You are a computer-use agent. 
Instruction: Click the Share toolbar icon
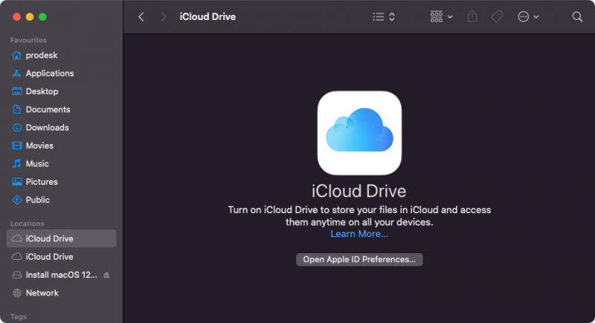(x=472, y=16)
